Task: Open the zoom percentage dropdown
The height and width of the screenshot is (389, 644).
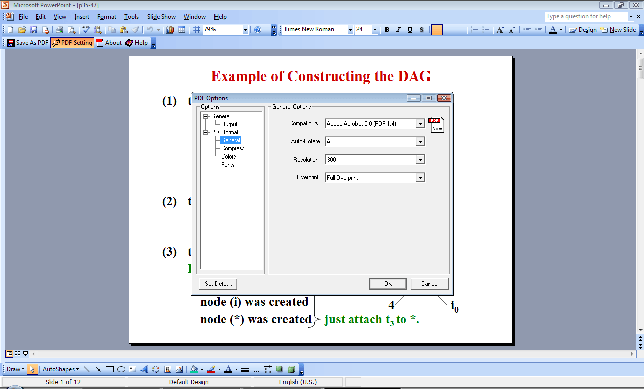Action: point(245,30)
